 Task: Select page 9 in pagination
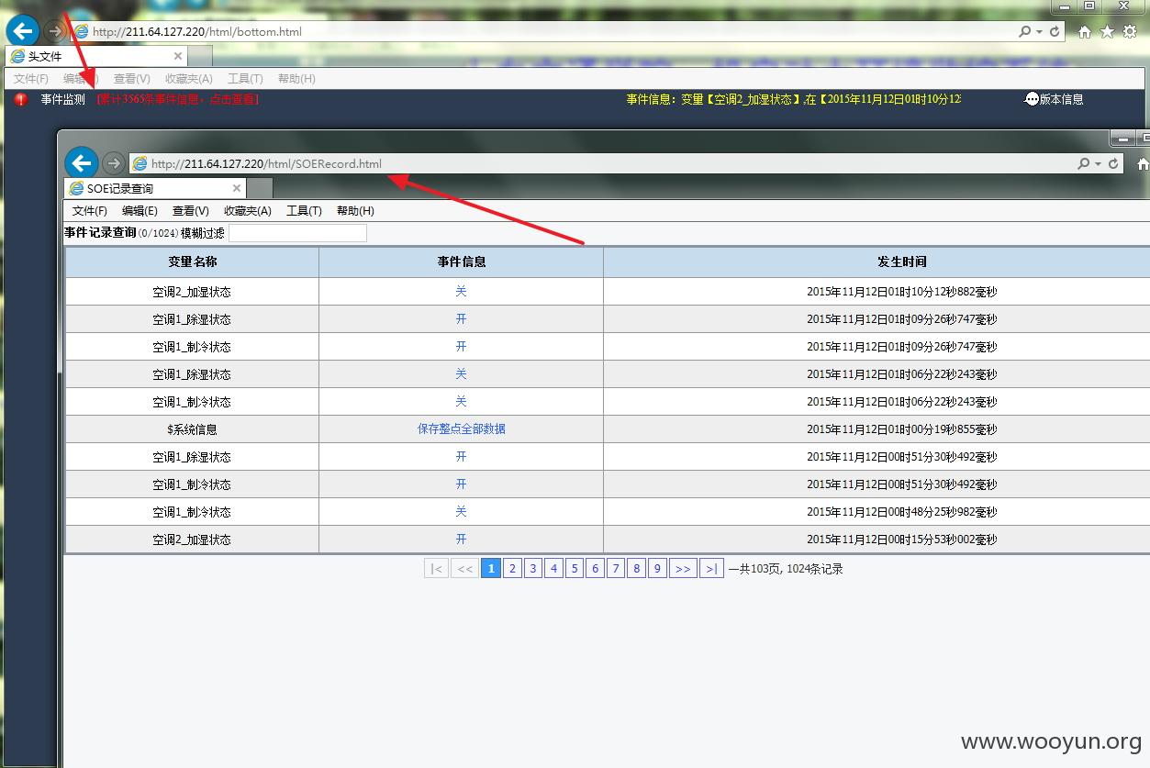click(x=657, y=569)
